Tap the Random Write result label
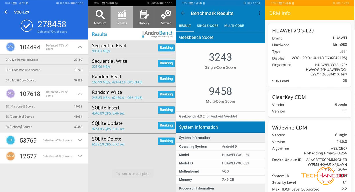The width and height of the screenshot is (355, 192). (107, 92)
